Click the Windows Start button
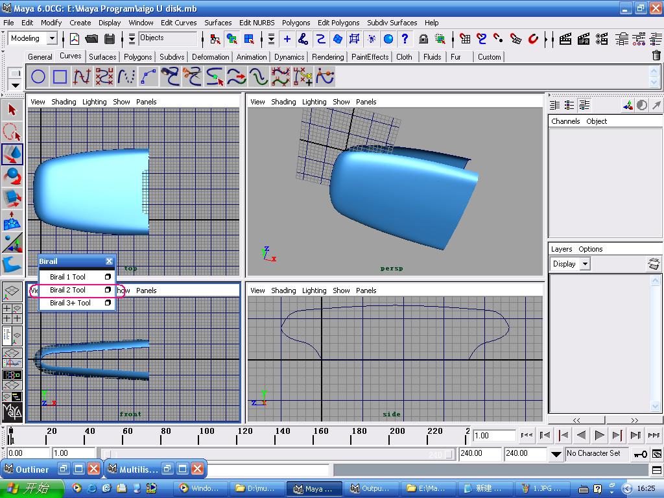Image resolution: width=664 pixels, height=498 pixels. pyautogui.click(x=32, y=488)
